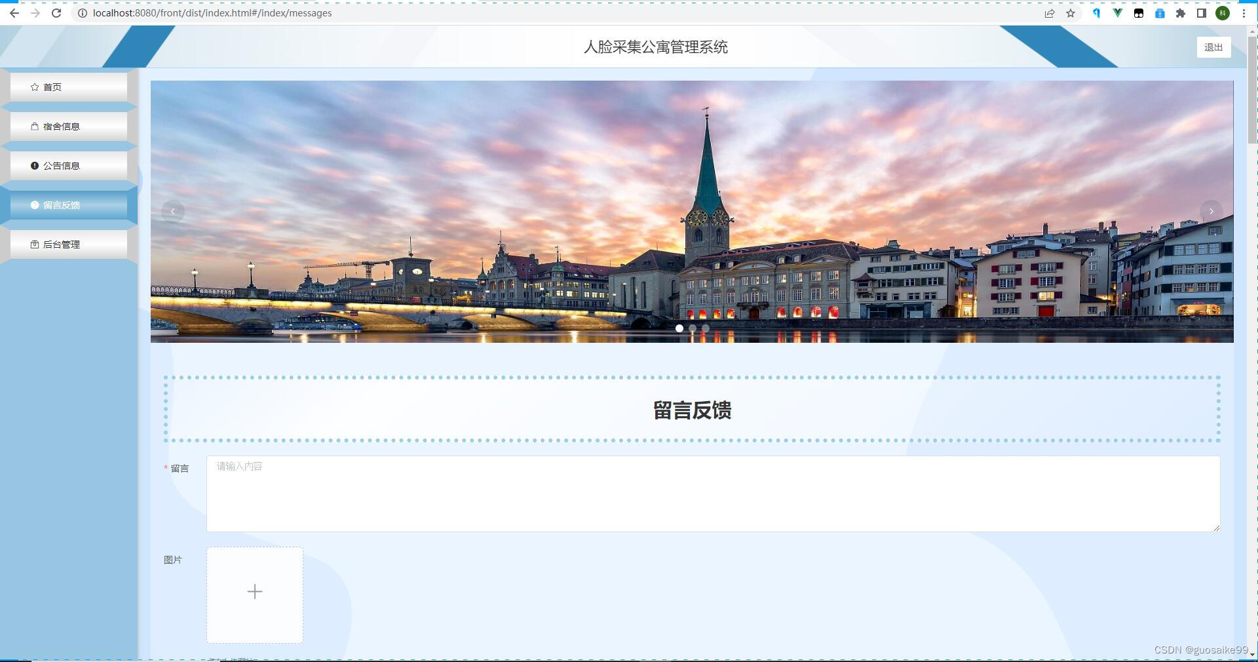Select the first carousel indicator dot
1258x662 pixels.
pos(679,328)
